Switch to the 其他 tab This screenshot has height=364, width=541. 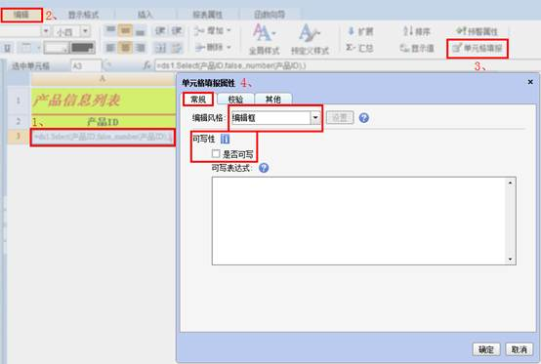(272, 100)
